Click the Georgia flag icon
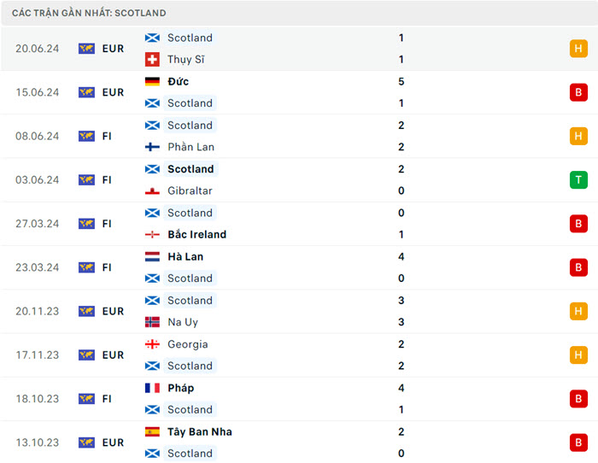The image size is (598, 463). click(152, 344)
